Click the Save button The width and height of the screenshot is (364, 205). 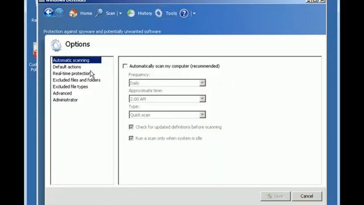tap(275, 196)
